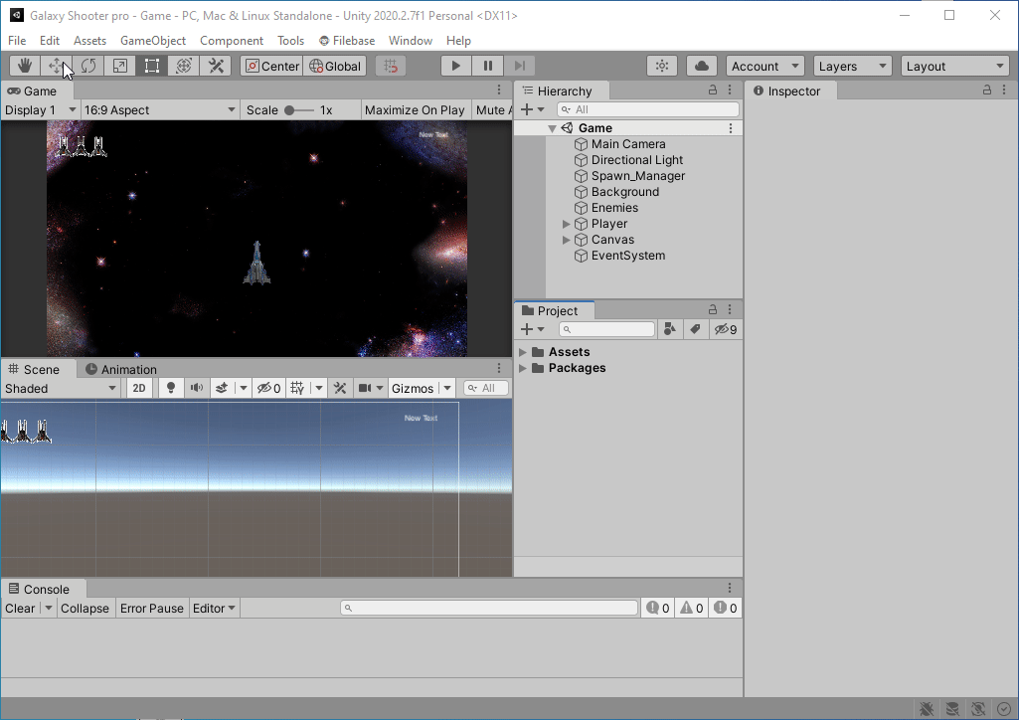Collapse the Game scene

552,128
